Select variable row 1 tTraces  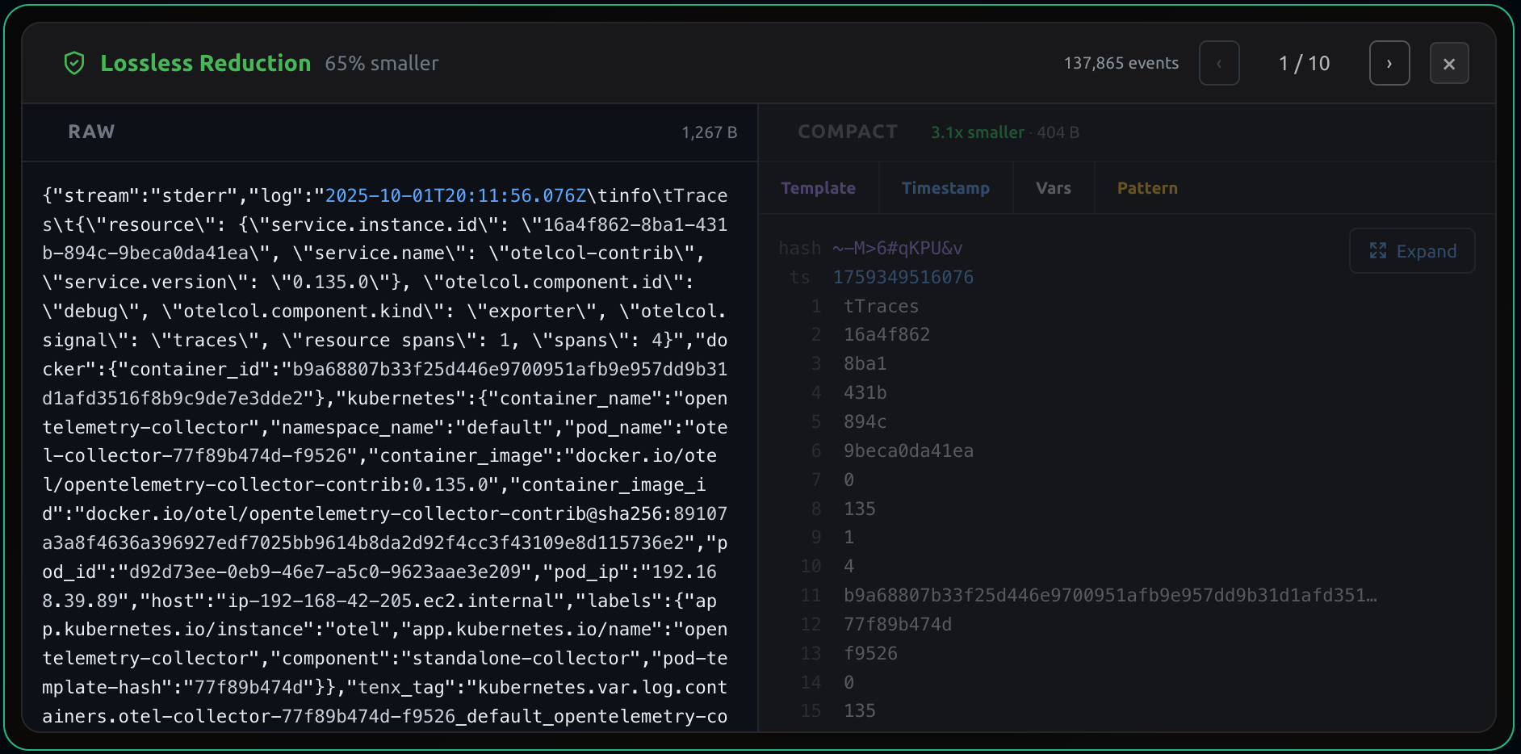point(881,306)
